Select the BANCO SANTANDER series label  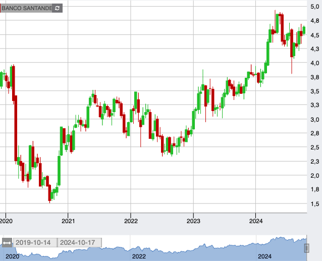click(x=26, y=8)
